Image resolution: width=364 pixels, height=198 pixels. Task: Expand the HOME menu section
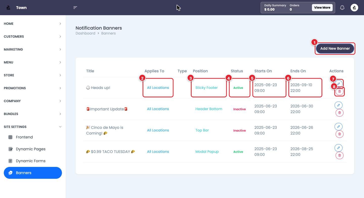point(33,24)
